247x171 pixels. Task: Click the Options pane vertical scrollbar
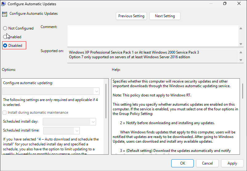coord(107,102)
